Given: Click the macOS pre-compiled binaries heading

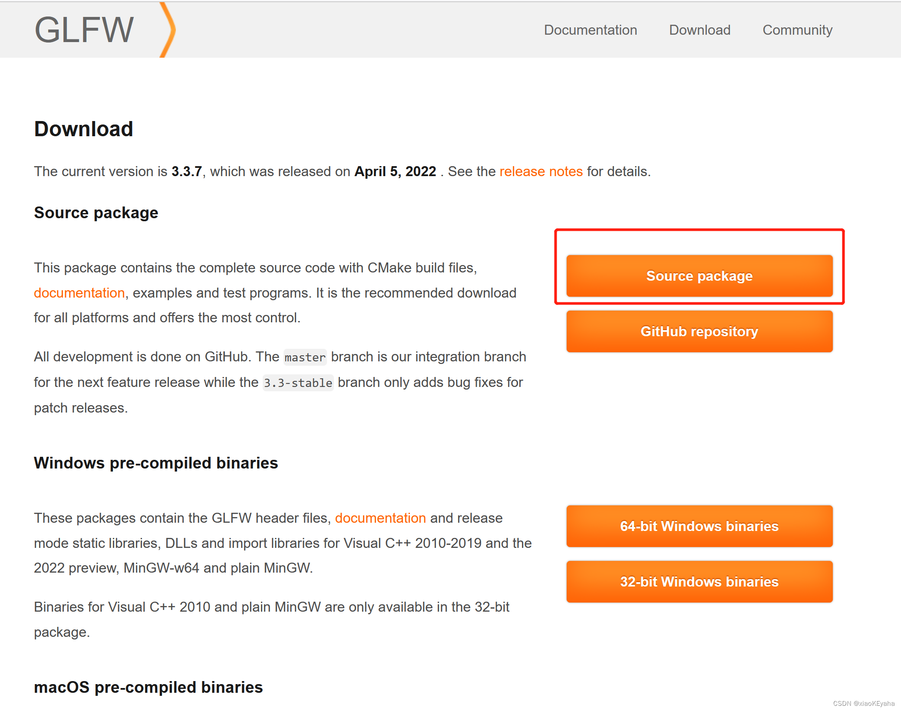Looking at the screenshot, I should pyautogui.click(x=148, y=687).
